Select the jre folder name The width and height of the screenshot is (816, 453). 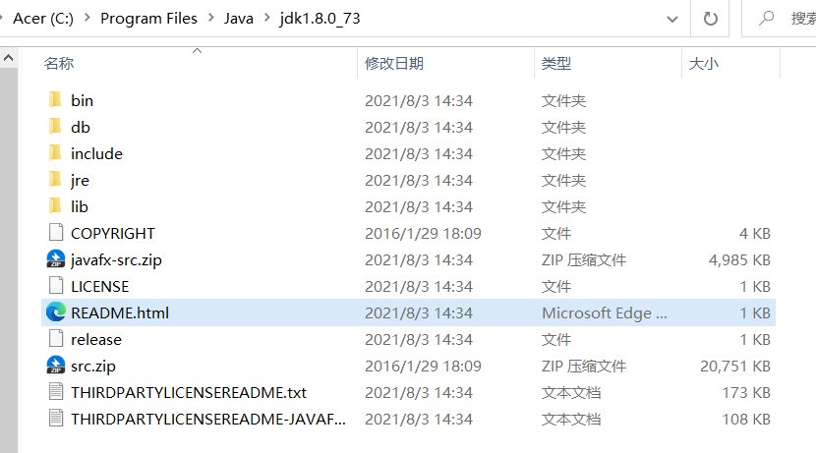(x=81, y=180)
